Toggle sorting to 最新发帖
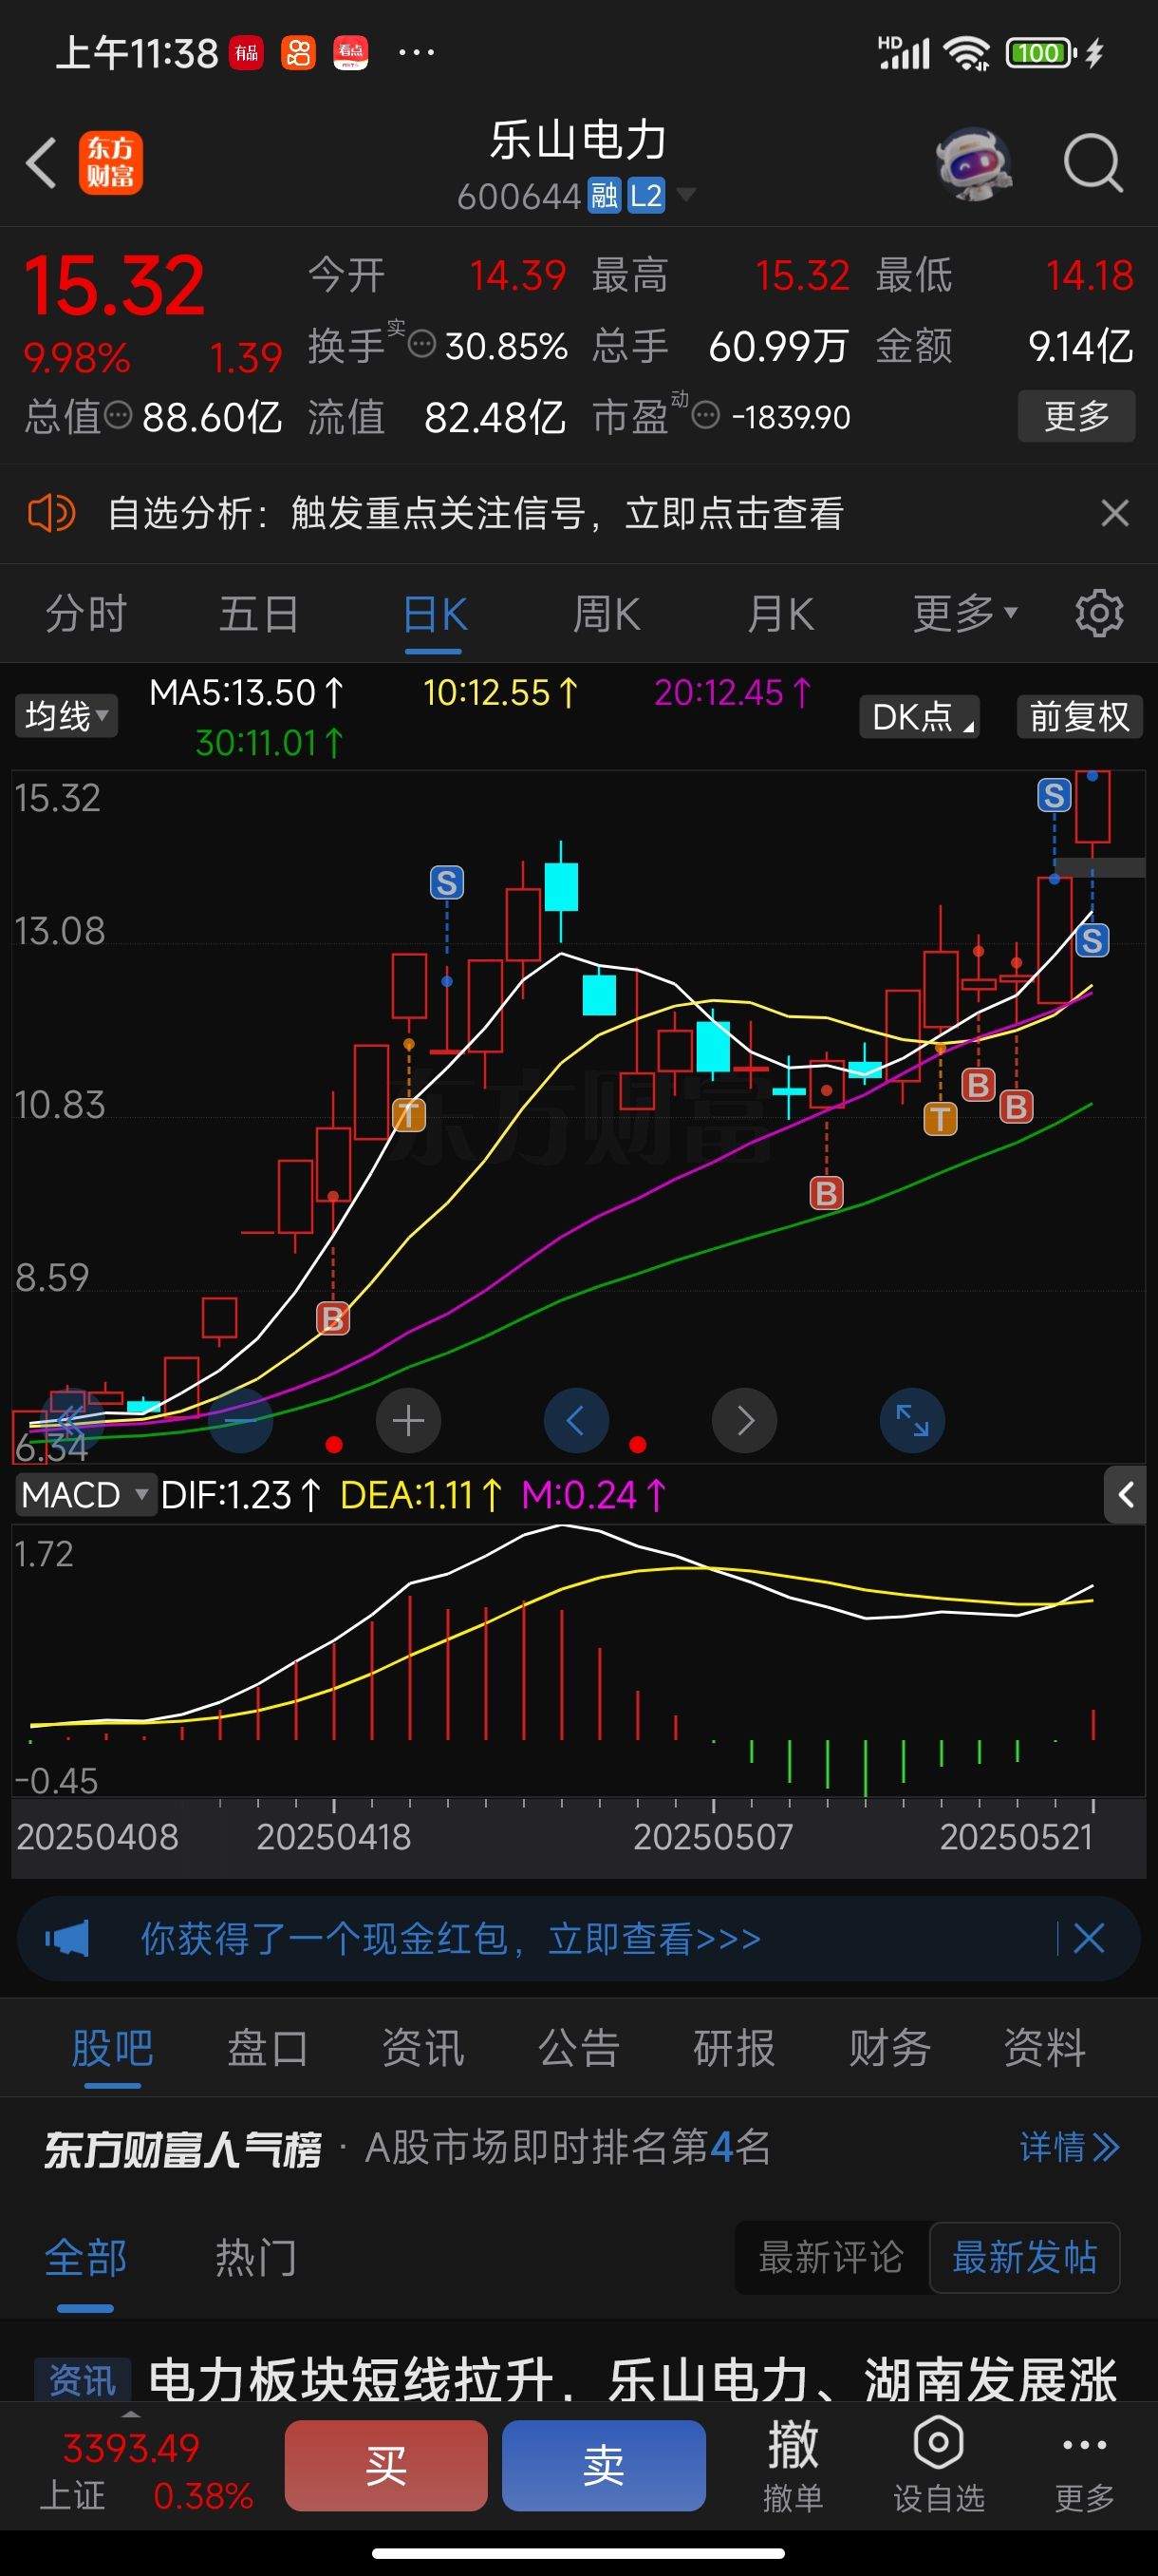The image size is (1158, 2576). tap(1025, 2257)
